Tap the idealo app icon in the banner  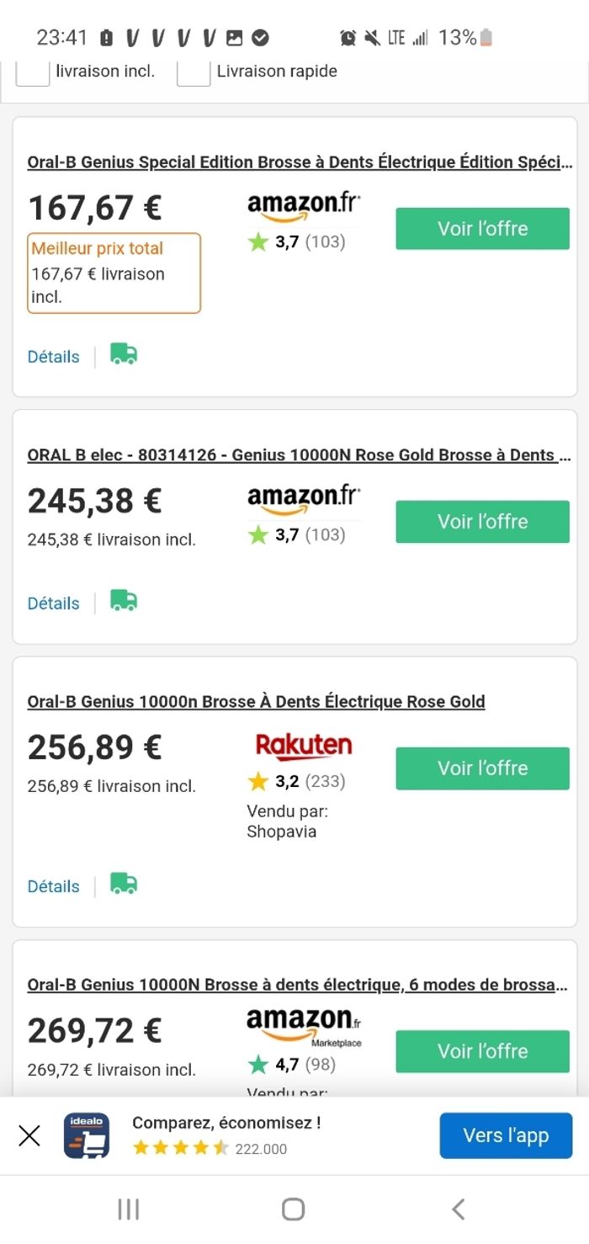pos(87,1135)
